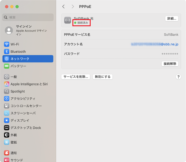Click the forward chevron arrow

tap(73, 6)
